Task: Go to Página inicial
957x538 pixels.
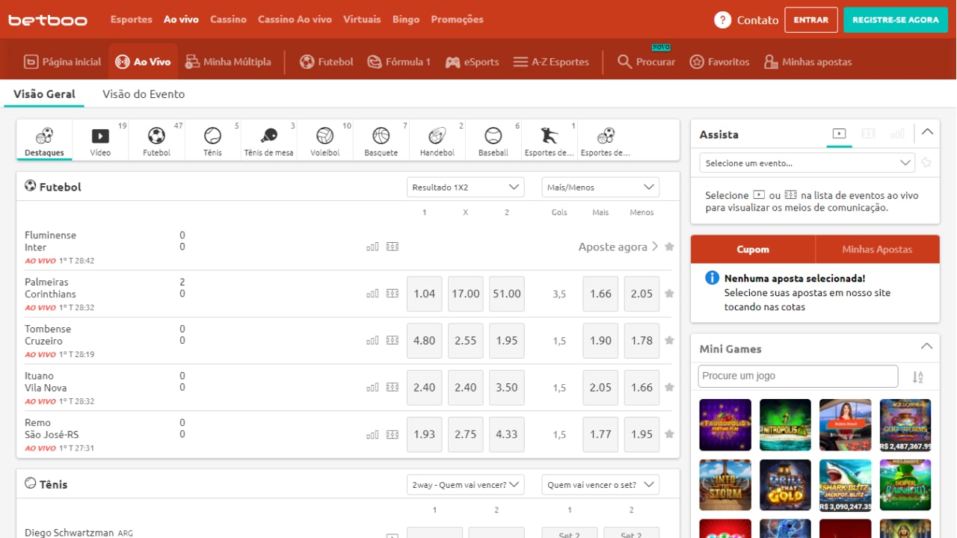Action: pos(62,62)
